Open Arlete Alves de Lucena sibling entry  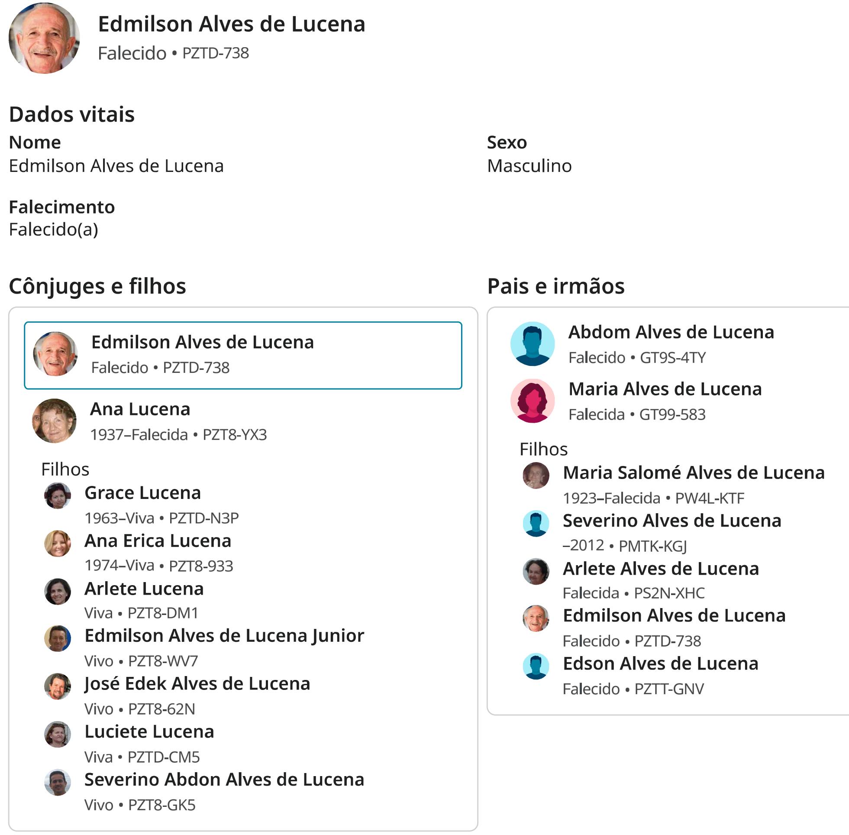click(x=661, y=568)
